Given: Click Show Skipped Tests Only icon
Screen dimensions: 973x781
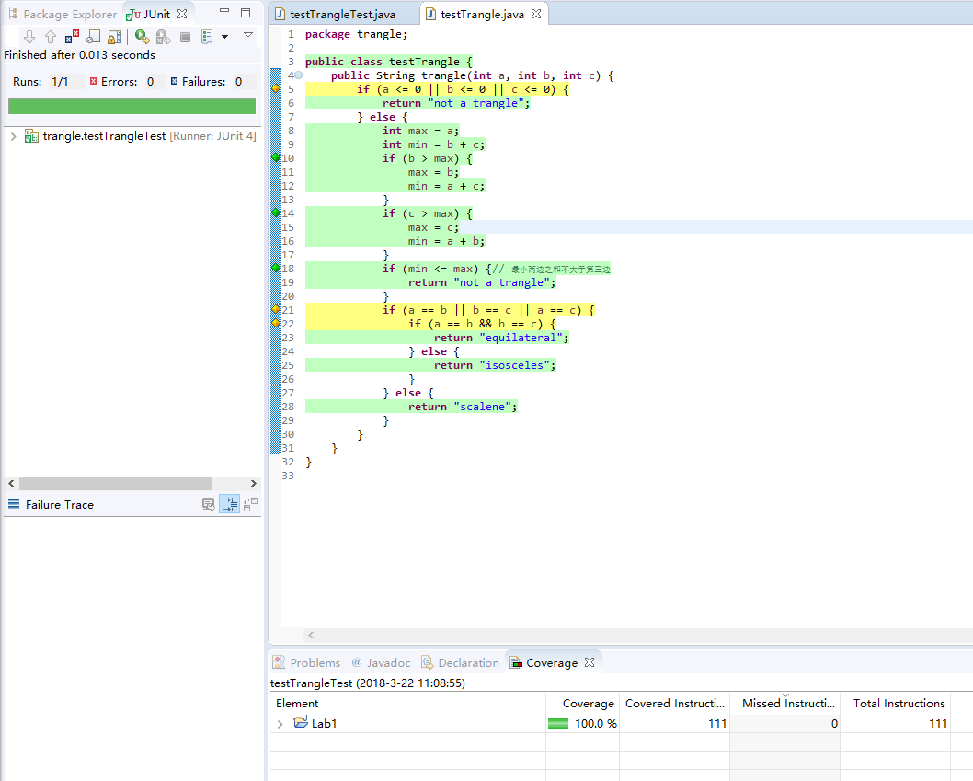Looking at the screenshot, I should pos(93,37).
